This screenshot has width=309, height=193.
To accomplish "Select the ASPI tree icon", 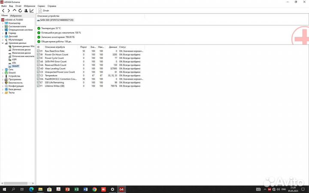I will point(10,60).
